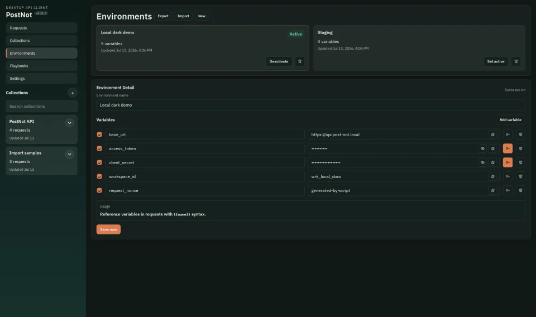Click Add variable
The width and height of the screenshot is (536, 317).
510,120
